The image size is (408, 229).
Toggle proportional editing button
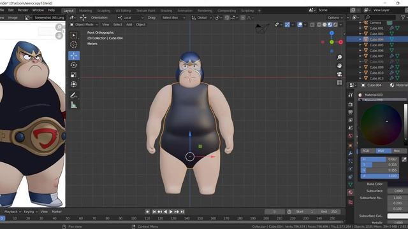click(x=243, y=18)
